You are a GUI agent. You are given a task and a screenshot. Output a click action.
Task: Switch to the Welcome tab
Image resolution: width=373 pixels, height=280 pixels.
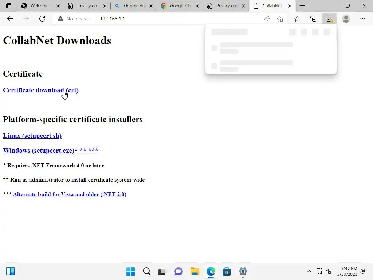pyautogui.click(x=39, y=6)
